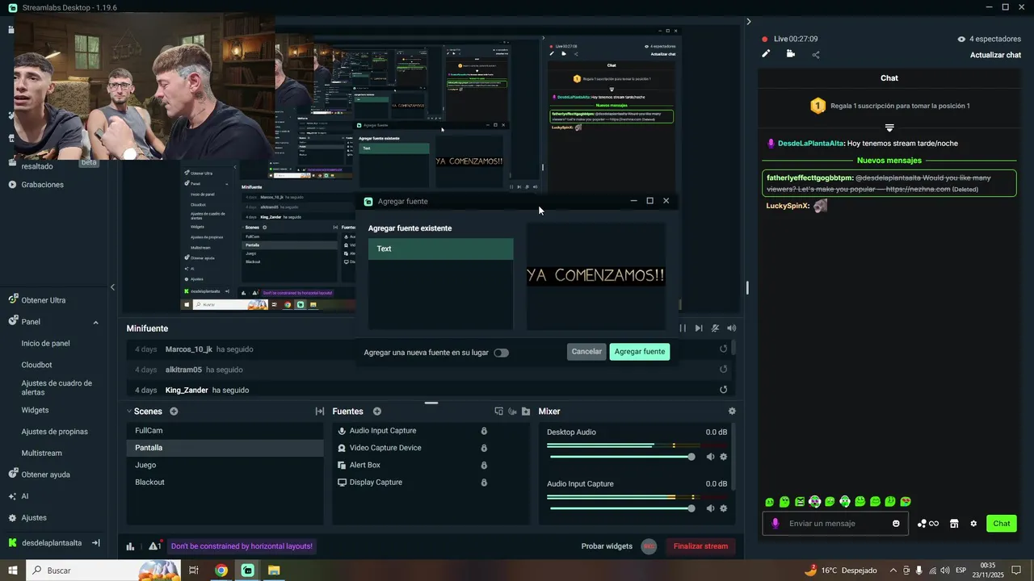Collapse the chat subscription banner arrow
The image size is (1034, 581).
click(x=889, y=127)
